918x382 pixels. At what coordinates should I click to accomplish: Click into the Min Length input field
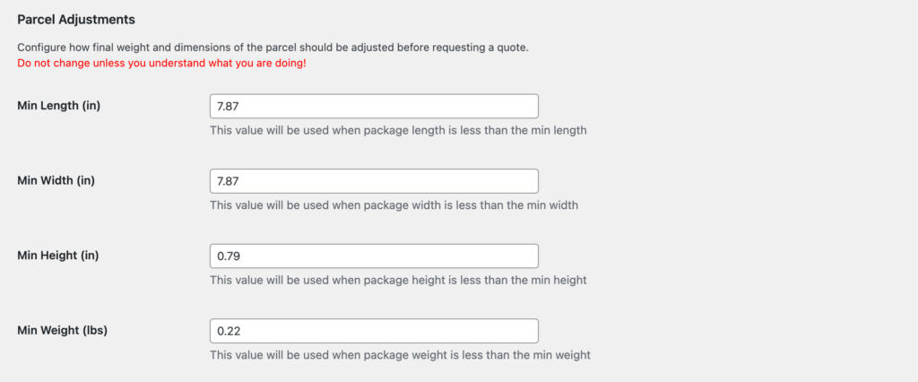point(373,106)
